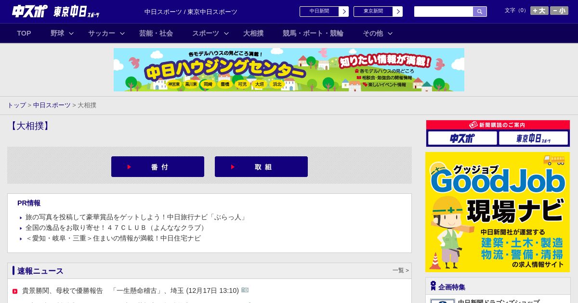Click the 東京中日スポーツ subscription logo in sidebar
This screenshot has width=578, height=303.
(x=534, y=138)
